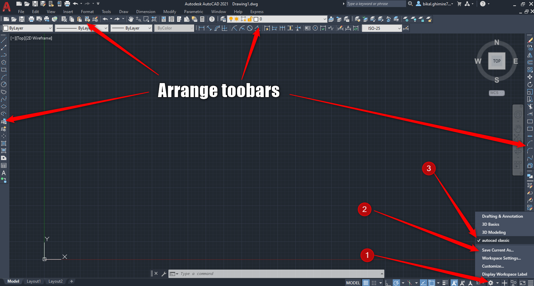The width and height of the screenshot is (534, 286).
Task: Toggle snap mode dots icon in status bar
Action: 374,283
